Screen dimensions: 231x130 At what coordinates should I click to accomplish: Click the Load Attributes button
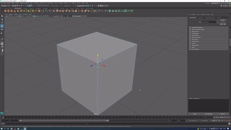[209, 114]
